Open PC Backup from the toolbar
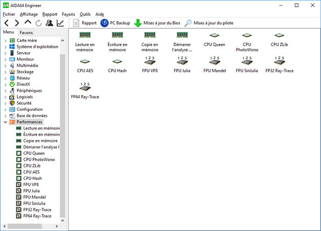 tap(115, 23)
